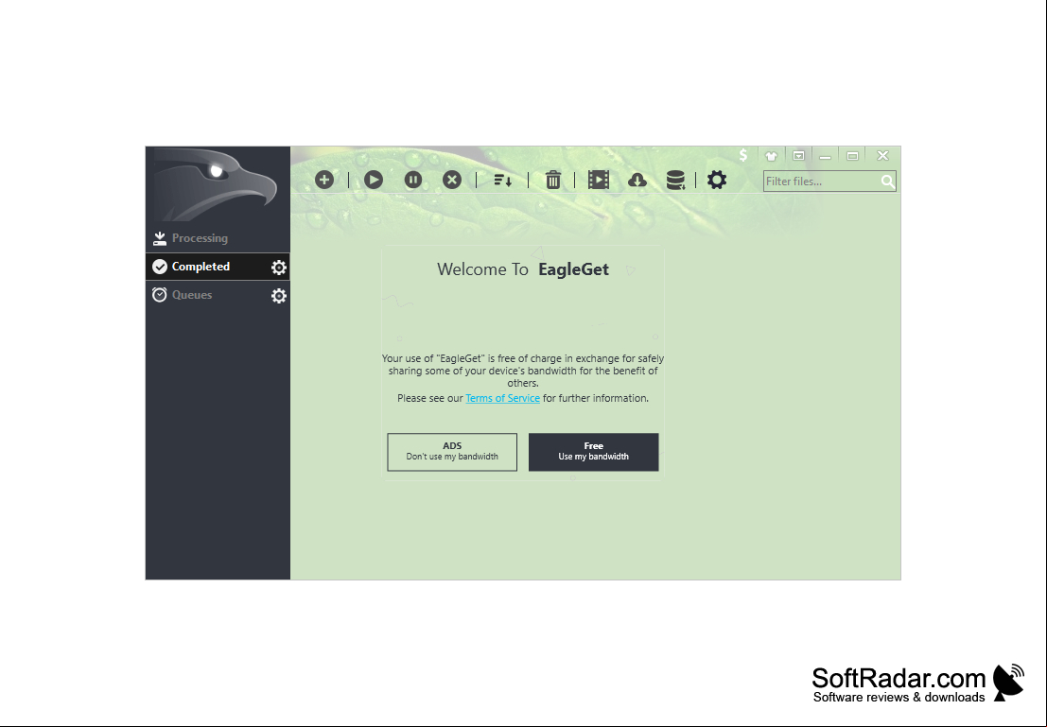Maximize the EagleGet window

tap(853, 156)
